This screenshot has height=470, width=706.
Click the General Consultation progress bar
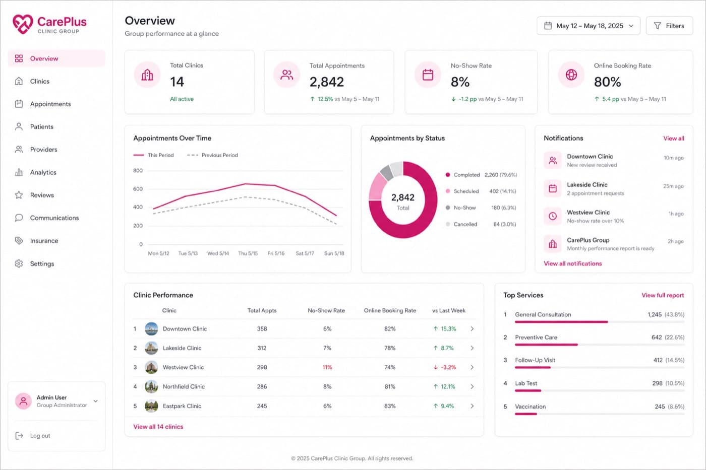(x=600, y=322)
